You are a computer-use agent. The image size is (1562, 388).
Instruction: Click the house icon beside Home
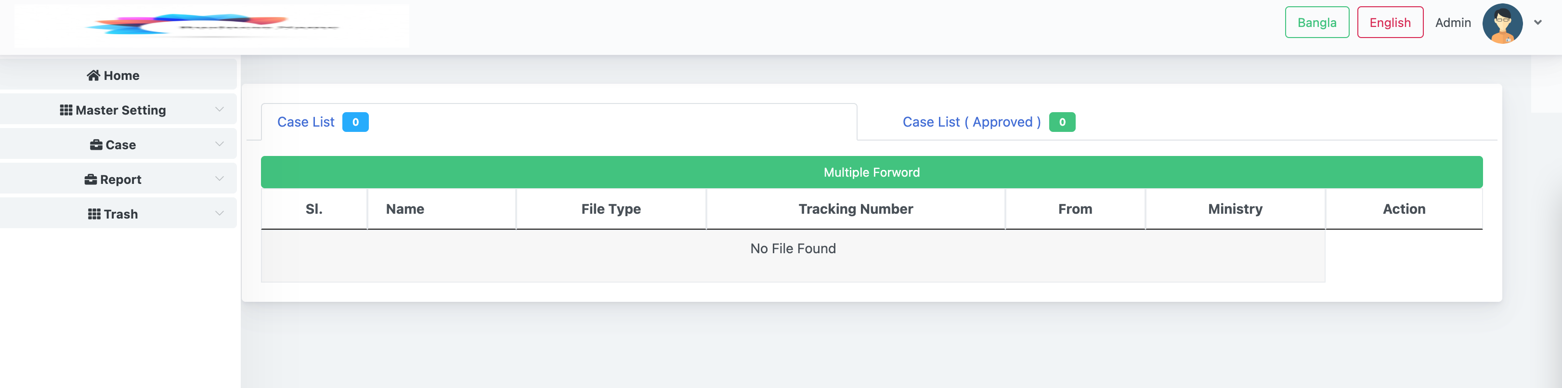(x=93, y=75)
